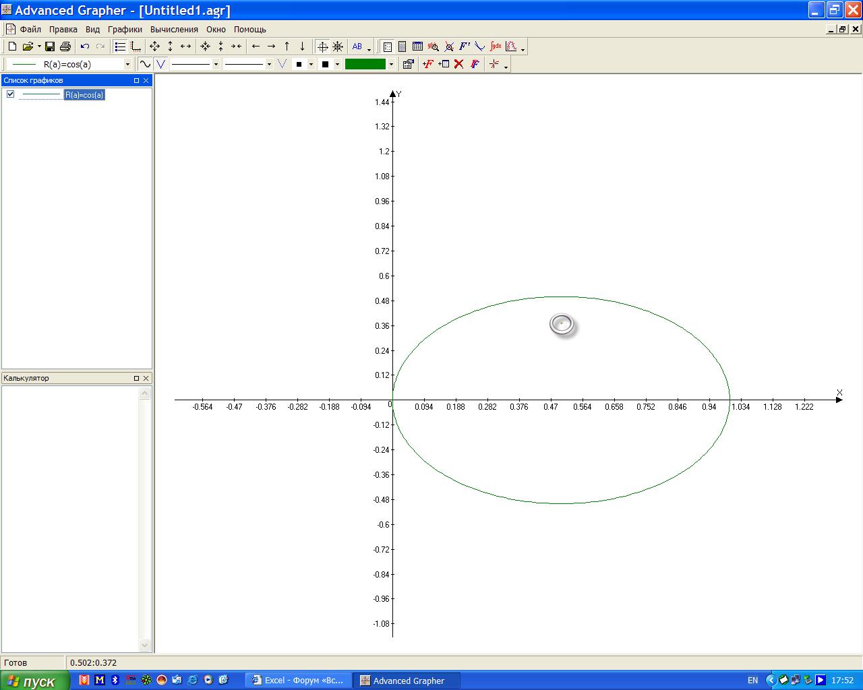The image size is (863, 690).
Task: Click the undo arrow icon
Action: click(85, 46)
